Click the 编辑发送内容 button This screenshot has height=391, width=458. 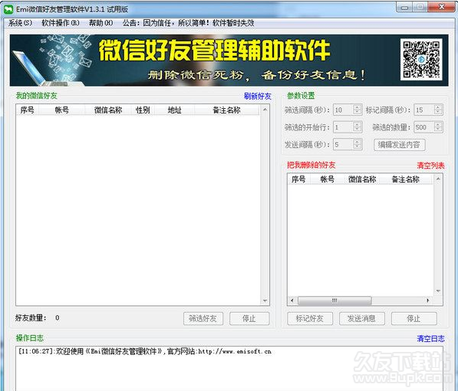click(399, 145)
